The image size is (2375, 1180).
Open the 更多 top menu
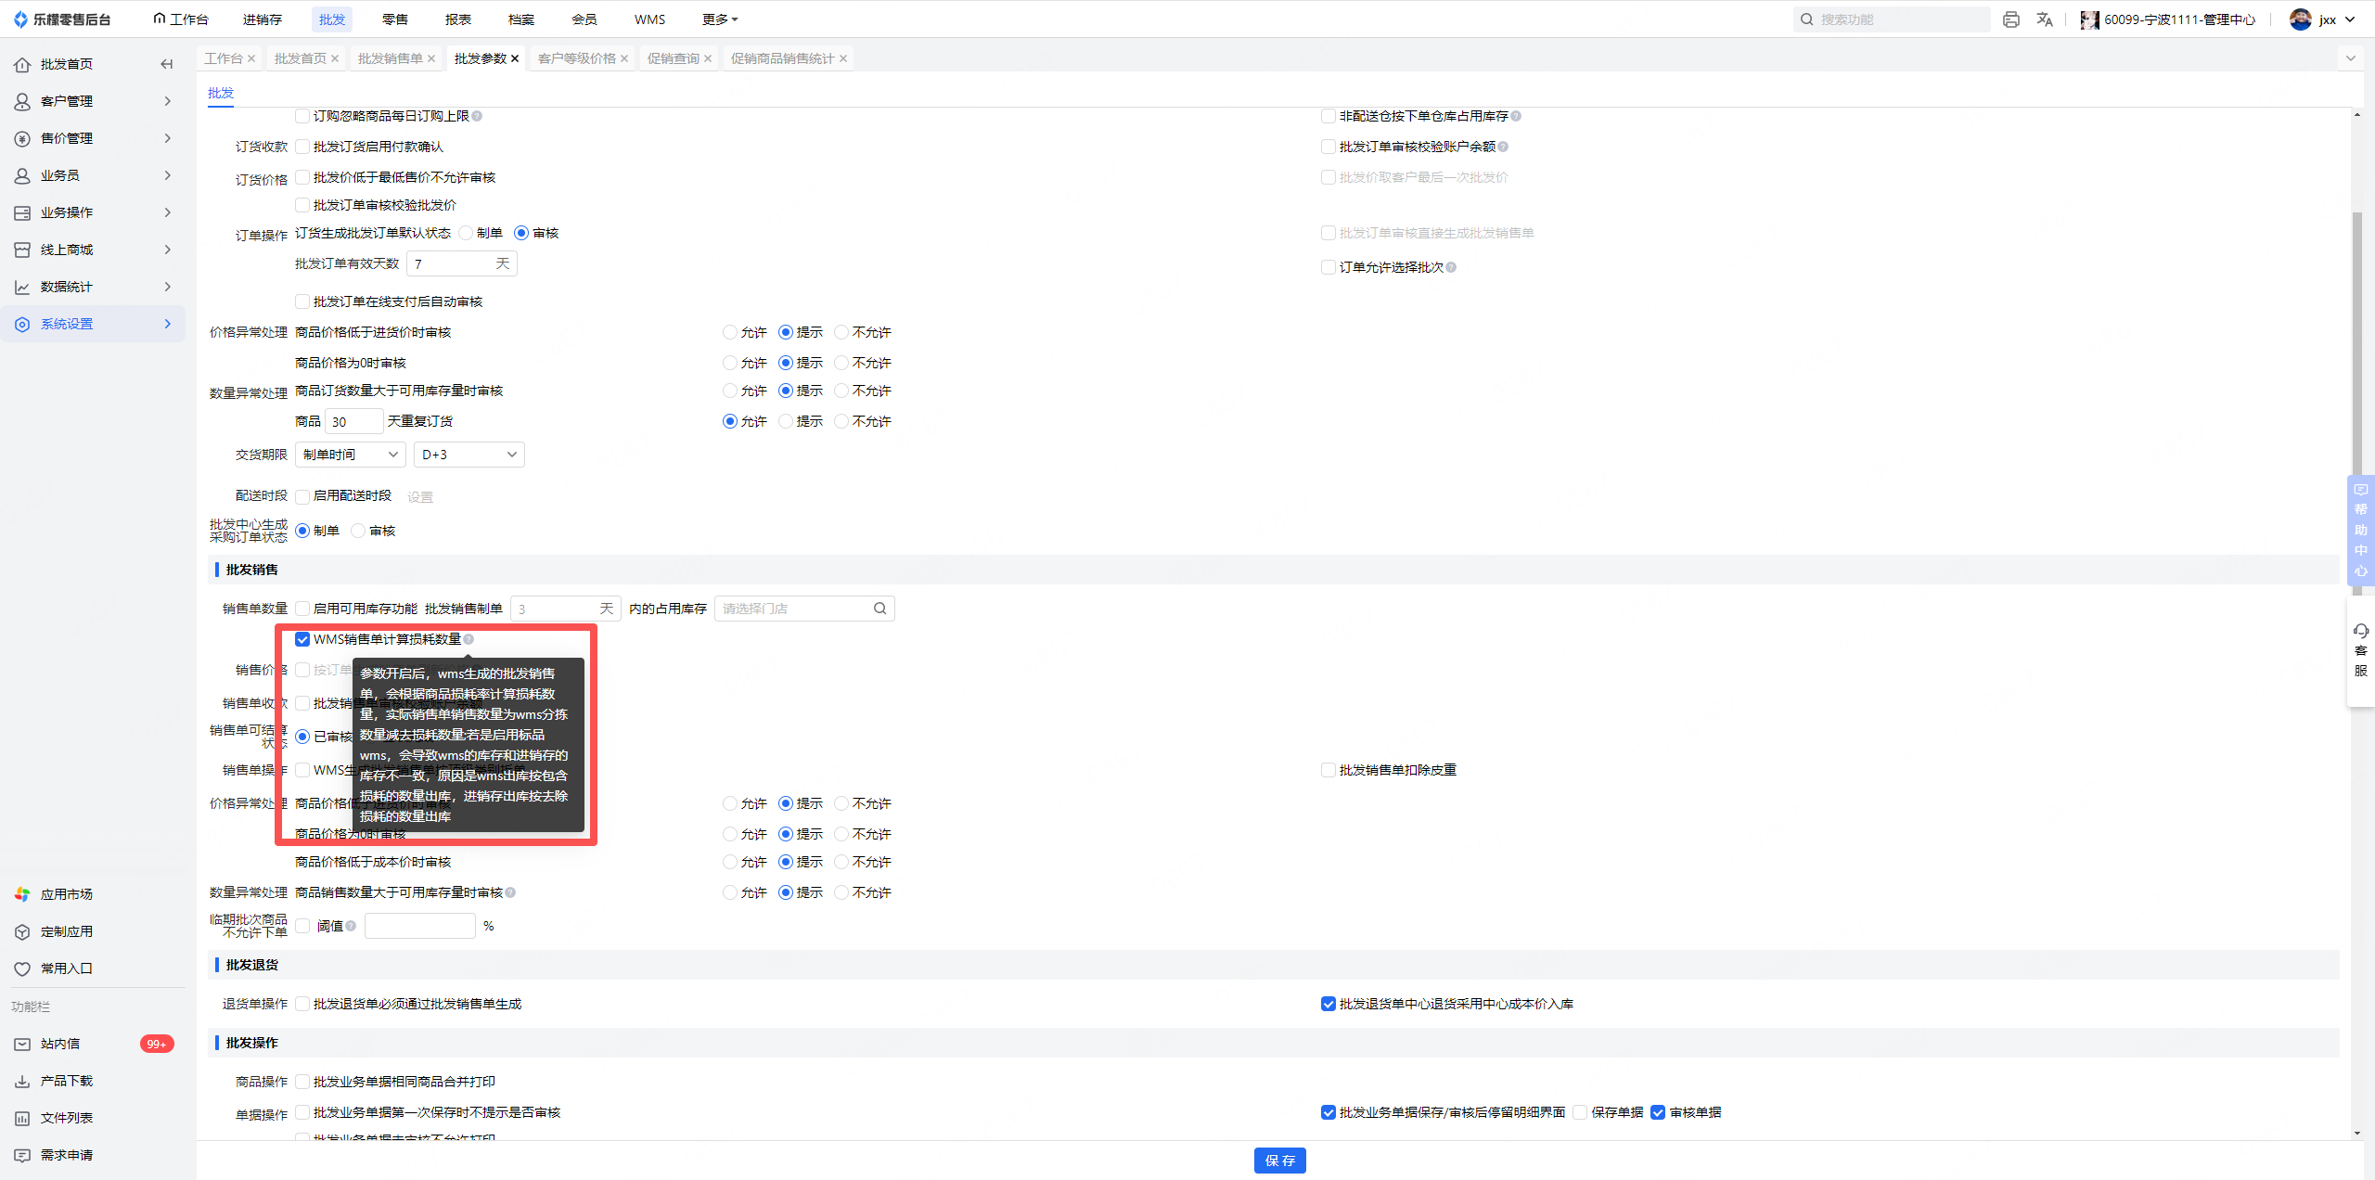[x=720, y=19]
